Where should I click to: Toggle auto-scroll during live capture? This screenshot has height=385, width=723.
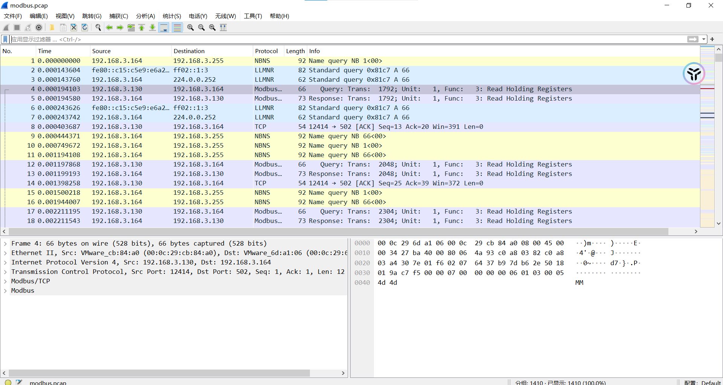164,27
